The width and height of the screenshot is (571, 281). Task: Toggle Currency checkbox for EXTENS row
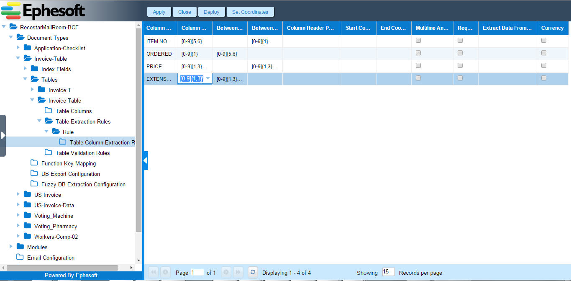coord(544,78)
